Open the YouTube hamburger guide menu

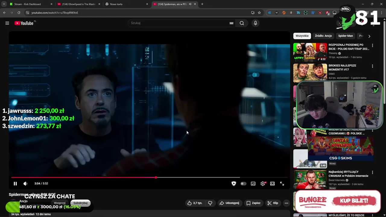[x=7, y=23]
